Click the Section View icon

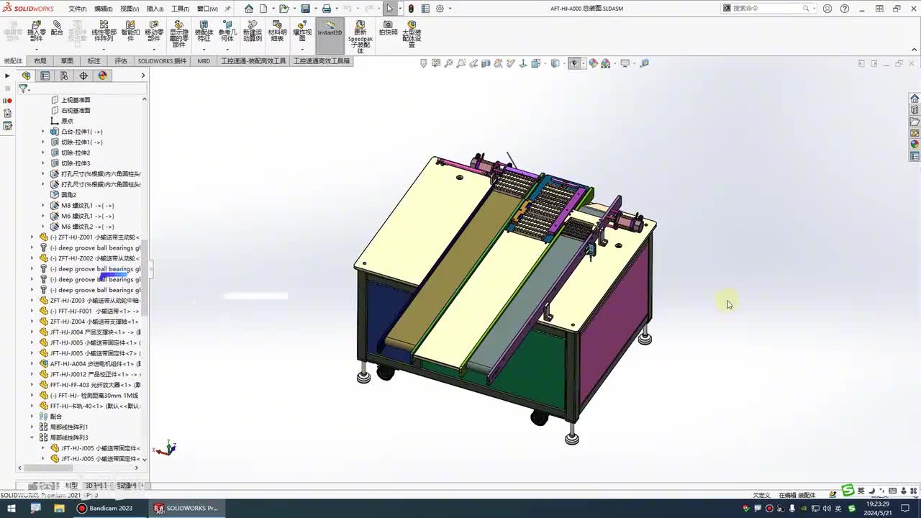pyautogui.click(x=486, y=63)
